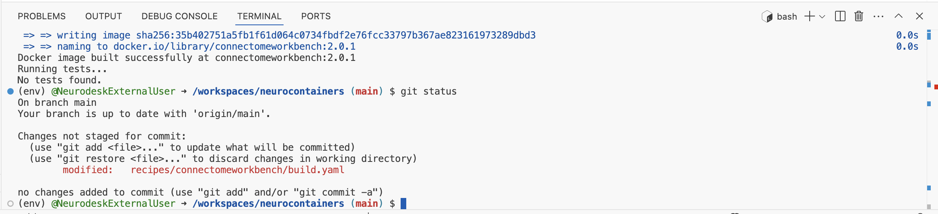Viewport: 938px width, 214px height.
Task: Show the PORTS tab
Action: coord(316,16)
